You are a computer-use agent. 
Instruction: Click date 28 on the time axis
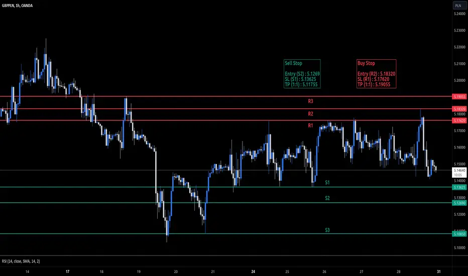[x=399, y=271]
